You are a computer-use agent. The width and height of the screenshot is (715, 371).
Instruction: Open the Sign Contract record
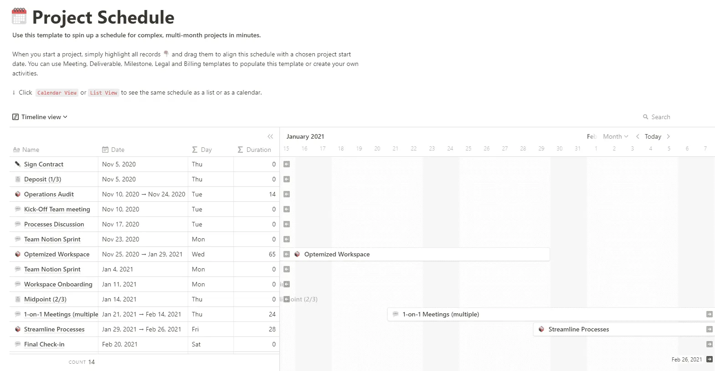coord(44,164)
